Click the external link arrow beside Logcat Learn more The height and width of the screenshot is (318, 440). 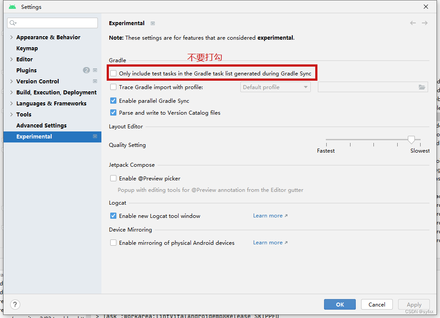286,216
